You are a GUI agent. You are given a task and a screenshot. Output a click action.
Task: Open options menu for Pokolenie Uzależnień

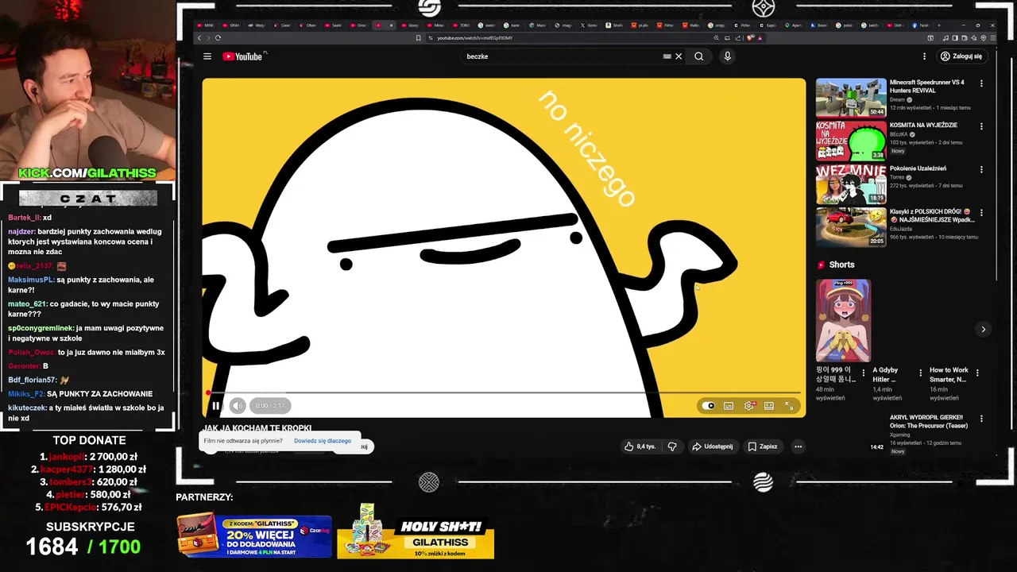pos(981,170)
